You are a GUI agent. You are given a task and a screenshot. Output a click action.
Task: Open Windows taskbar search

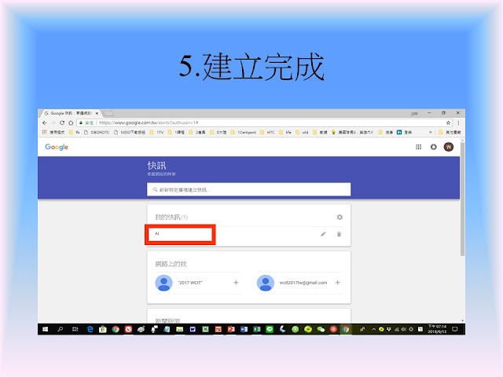point(60,329)
